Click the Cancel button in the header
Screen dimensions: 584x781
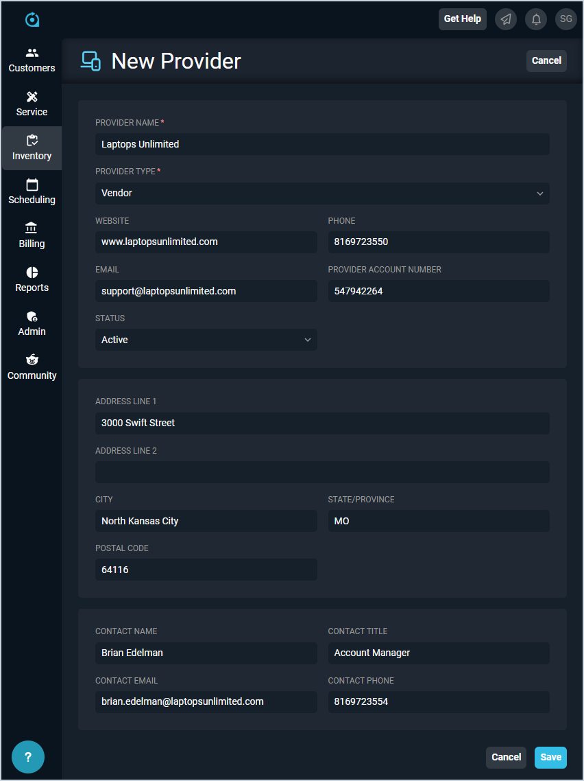point(546,60)
